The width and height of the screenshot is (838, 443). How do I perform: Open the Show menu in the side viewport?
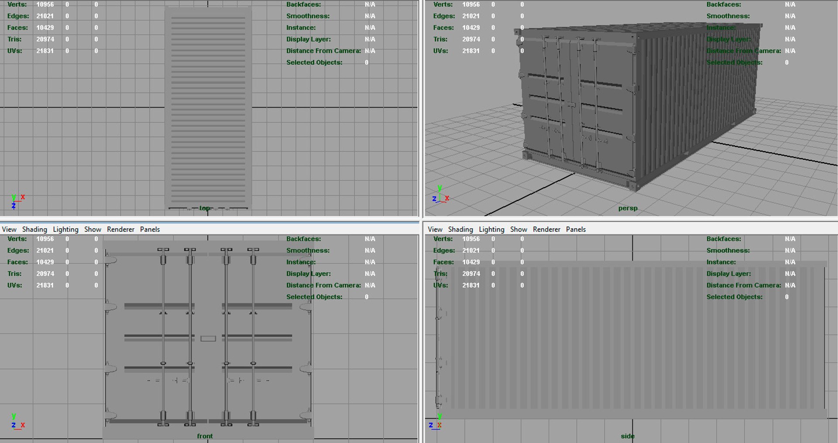(519, 229)
